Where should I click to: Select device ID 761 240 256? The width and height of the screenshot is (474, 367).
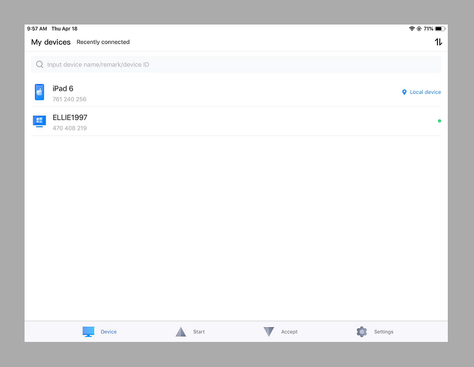coord(69,99)
